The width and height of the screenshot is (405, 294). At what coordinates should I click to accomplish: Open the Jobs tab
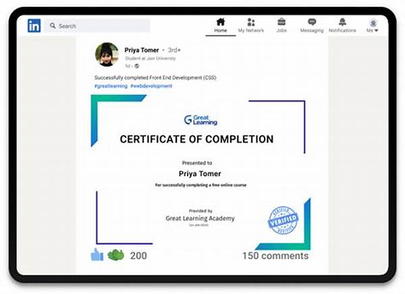(x=281, y=25)
